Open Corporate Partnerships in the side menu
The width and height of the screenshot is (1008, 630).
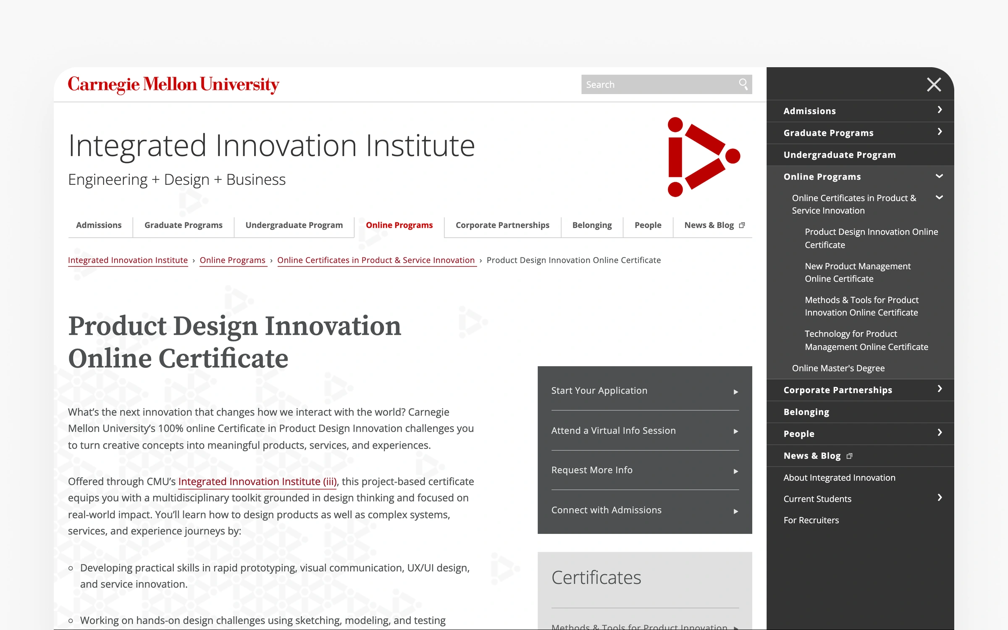tap(837, 390)
